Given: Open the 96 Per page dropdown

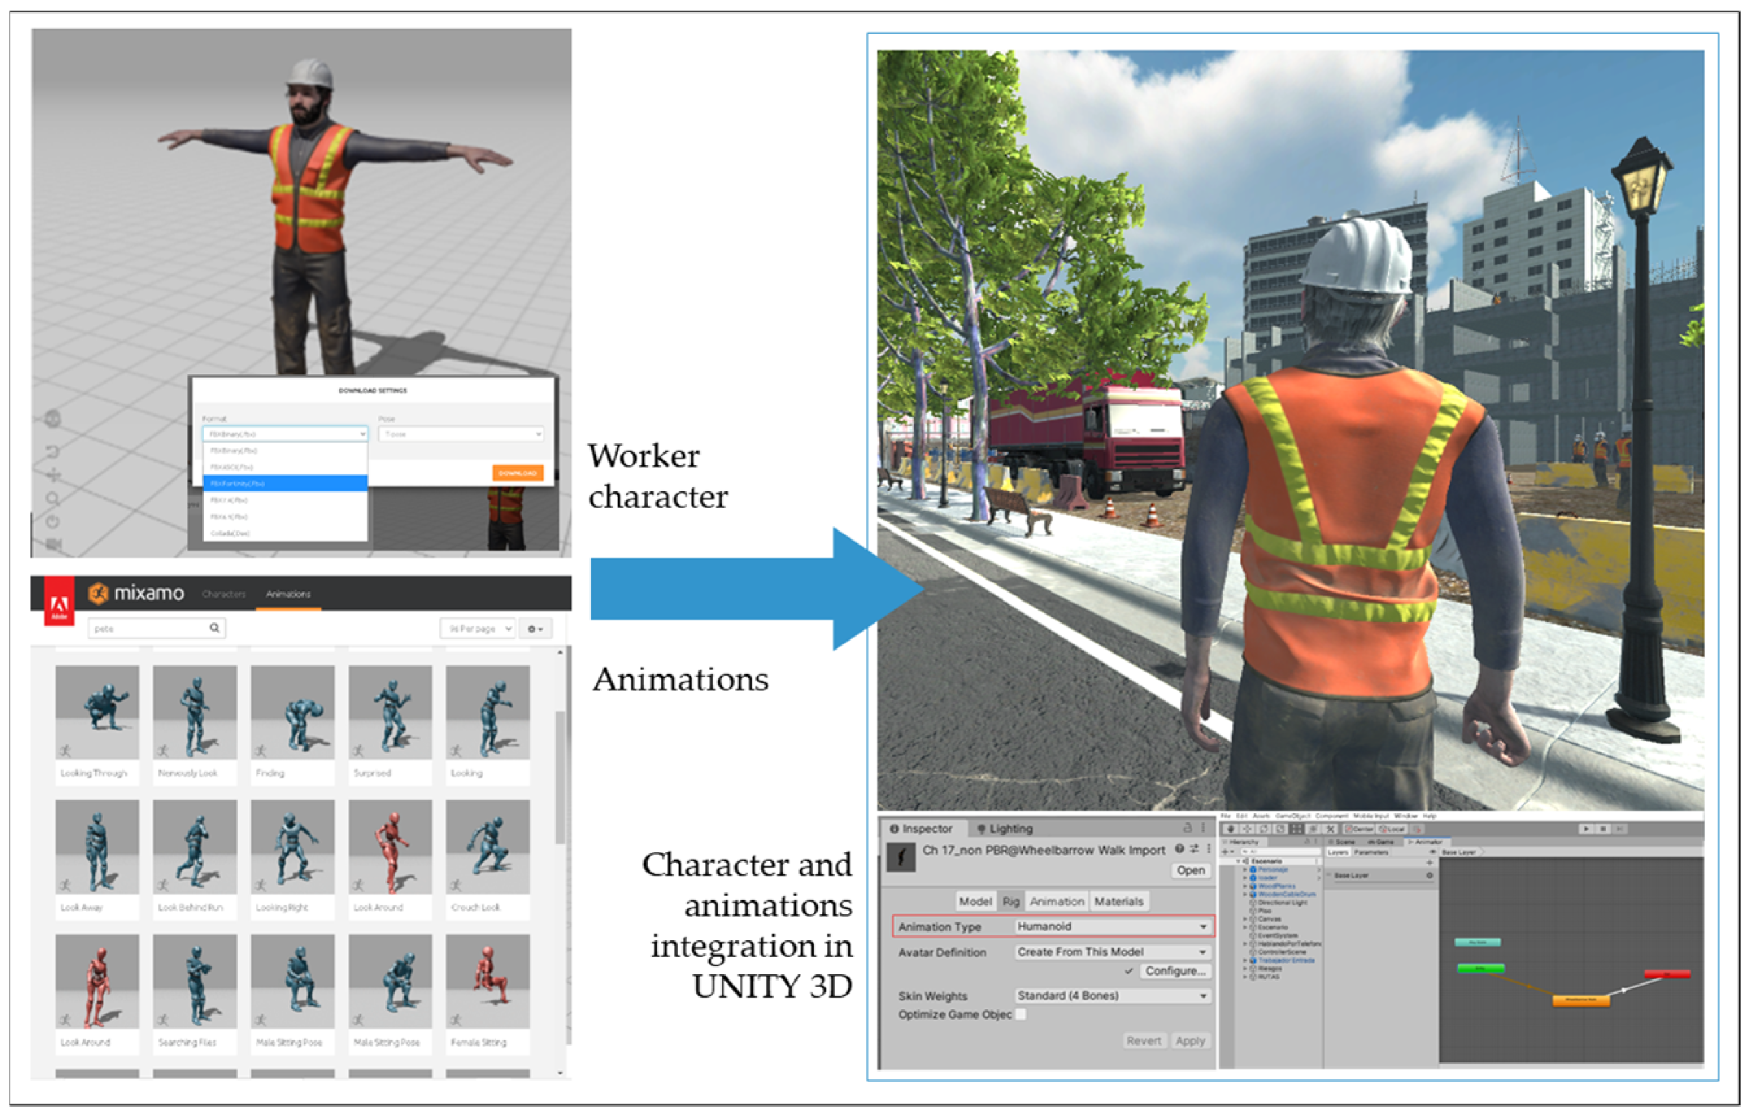Looking at the screenshot, I should [477, 628].
